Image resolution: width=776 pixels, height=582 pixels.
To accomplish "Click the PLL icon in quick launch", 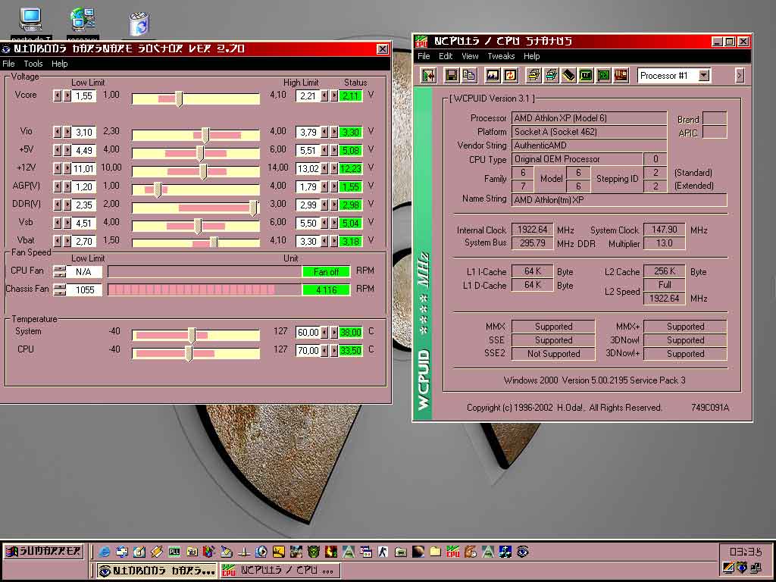I will pyautogui.click(x=174, y=552).
